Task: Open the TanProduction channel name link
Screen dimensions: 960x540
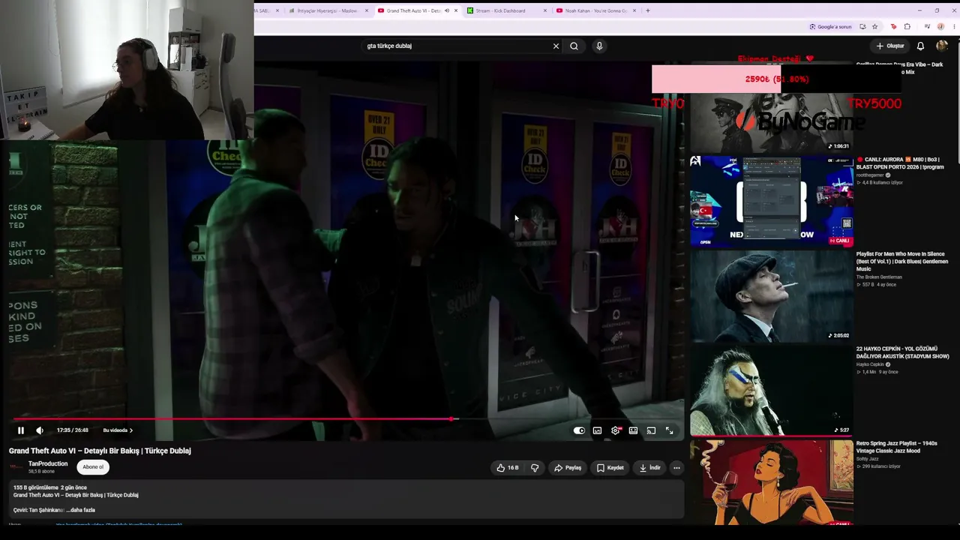Action: 48,463
